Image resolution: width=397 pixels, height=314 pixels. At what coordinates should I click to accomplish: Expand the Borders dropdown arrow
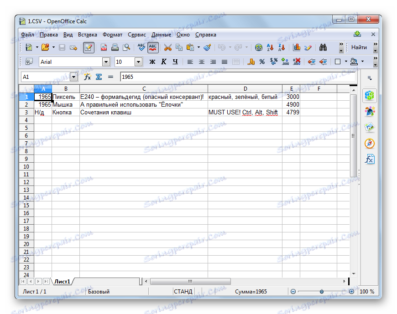coord(346,62)
